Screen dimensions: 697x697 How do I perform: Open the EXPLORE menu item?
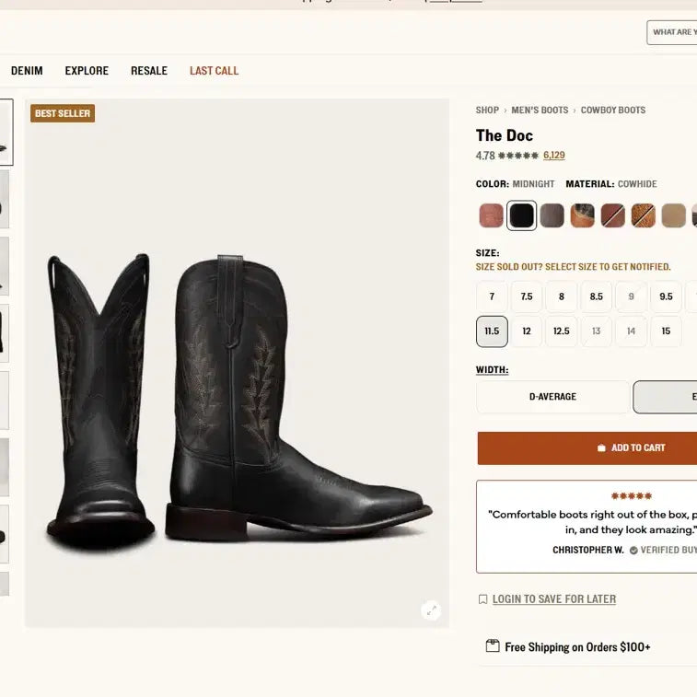(87, 71)
